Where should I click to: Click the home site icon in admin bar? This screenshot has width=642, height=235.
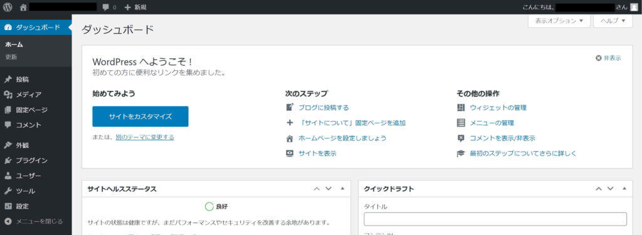coord(23,7)
